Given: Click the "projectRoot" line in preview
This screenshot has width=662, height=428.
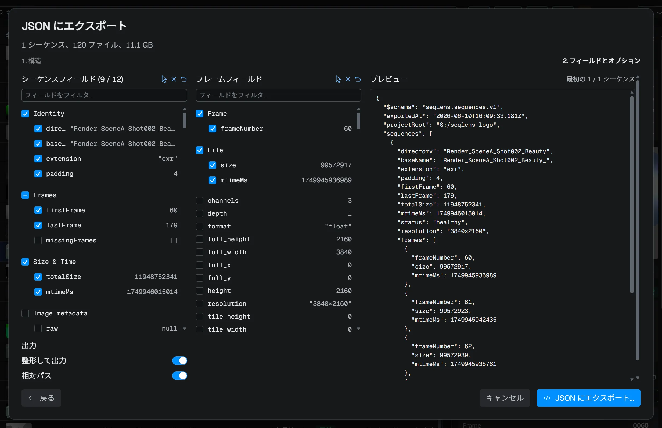Looking at the screenshot, I should point(441,125).
